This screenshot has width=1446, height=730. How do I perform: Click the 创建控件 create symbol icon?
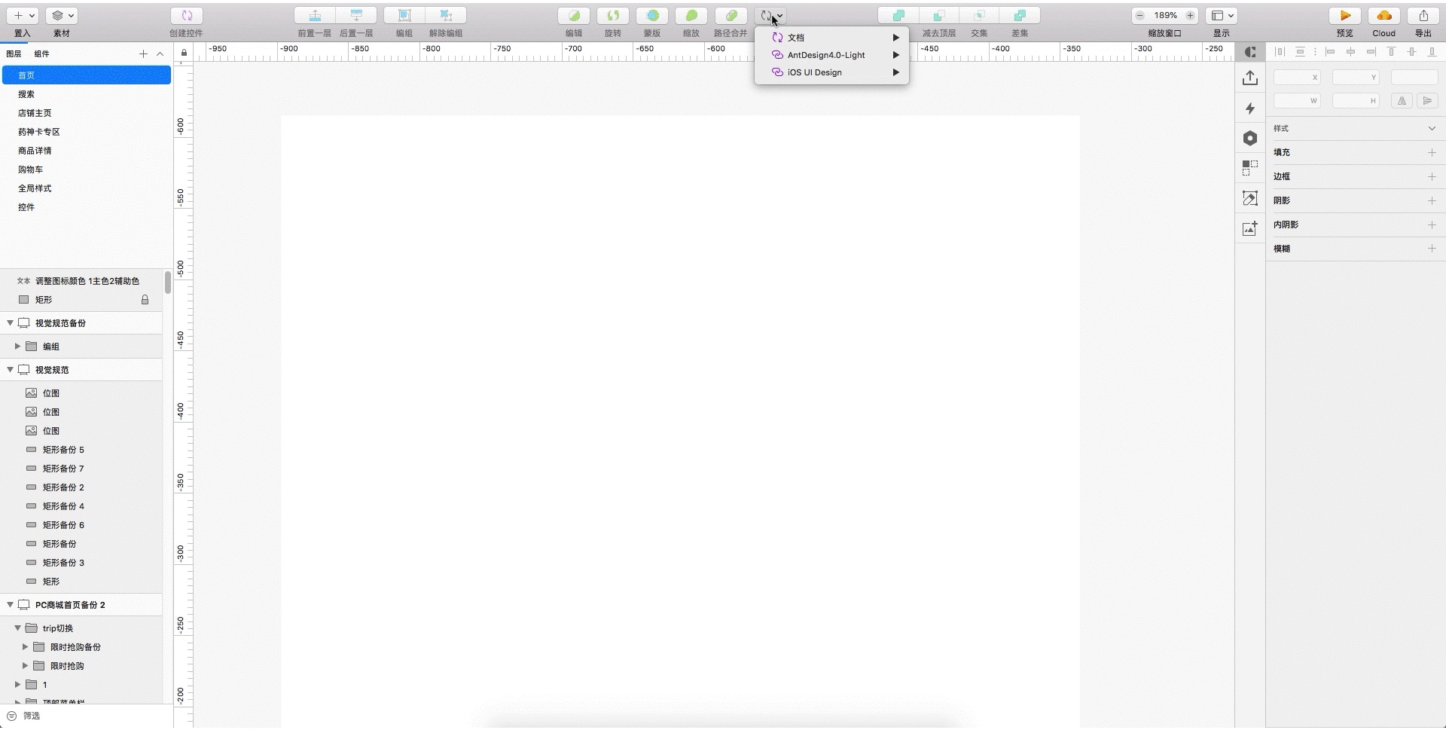coord(187,16)
